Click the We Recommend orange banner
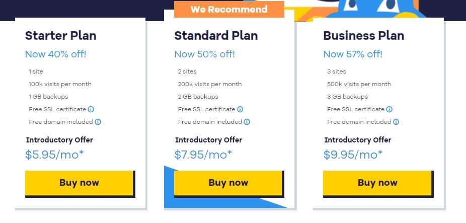The width and height of the screenshot is (466, 223). point(229,9)
